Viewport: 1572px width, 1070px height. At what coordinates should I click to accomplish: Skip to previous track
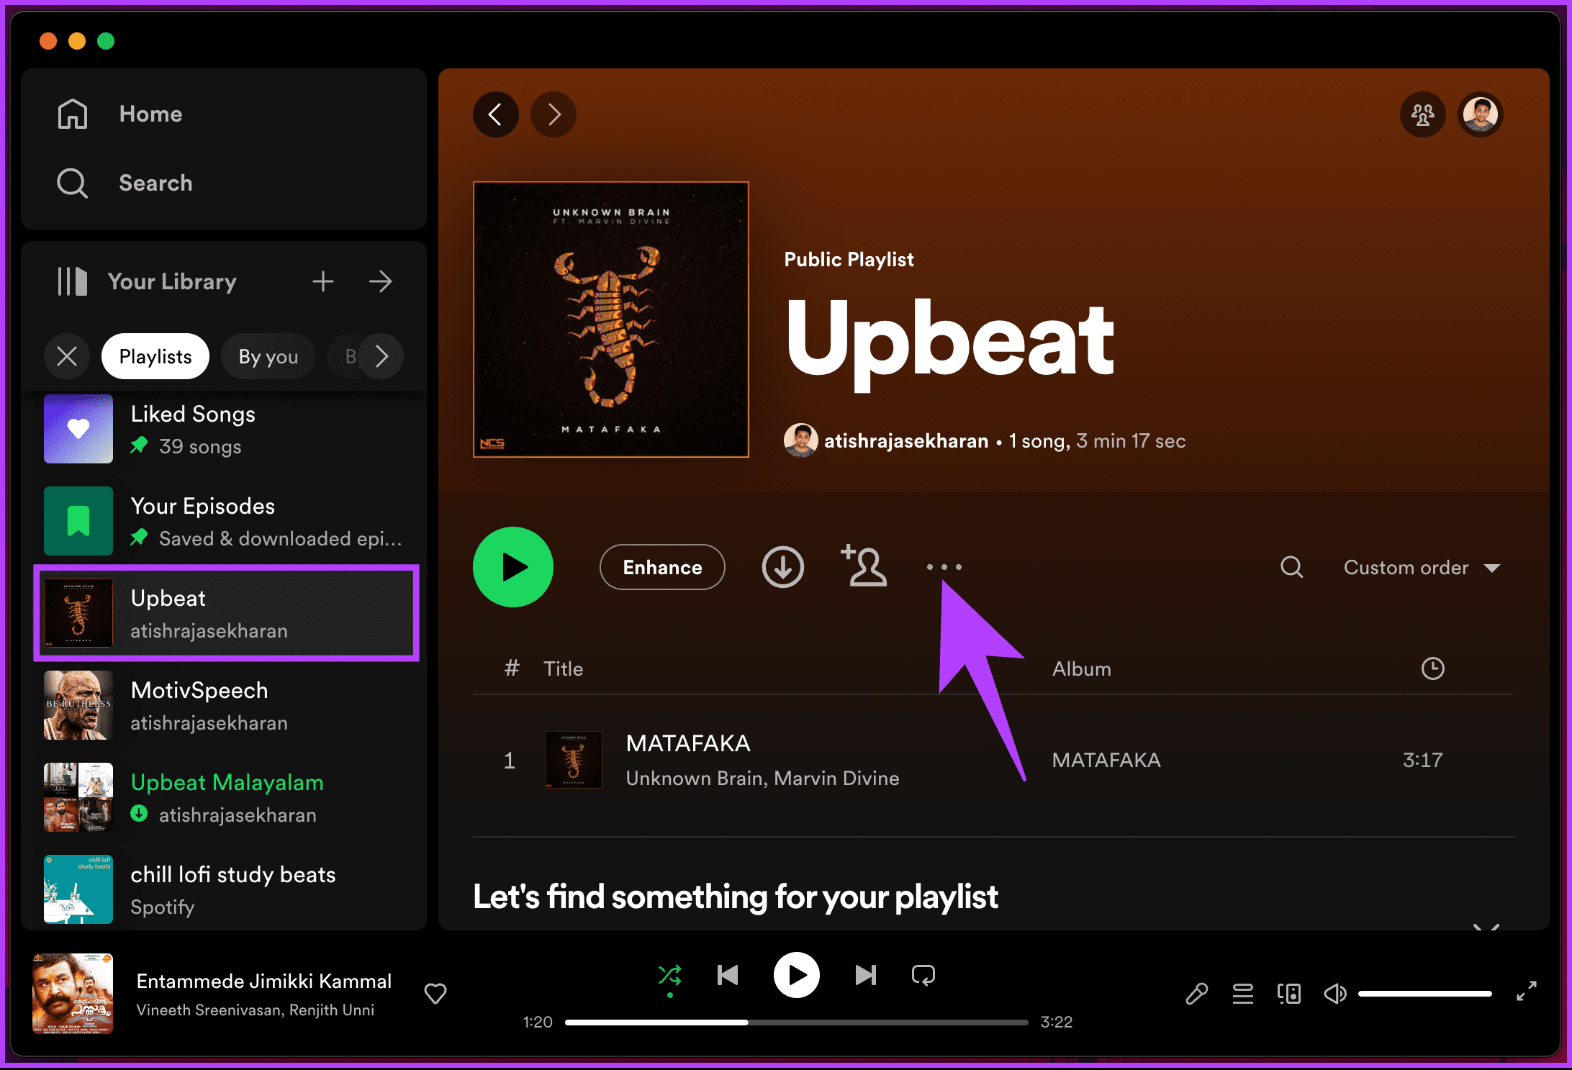click(x=728, y=976)
